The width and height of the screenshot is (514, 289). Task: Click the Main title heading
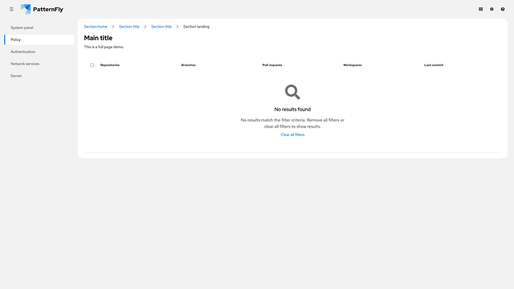(98, 38)
